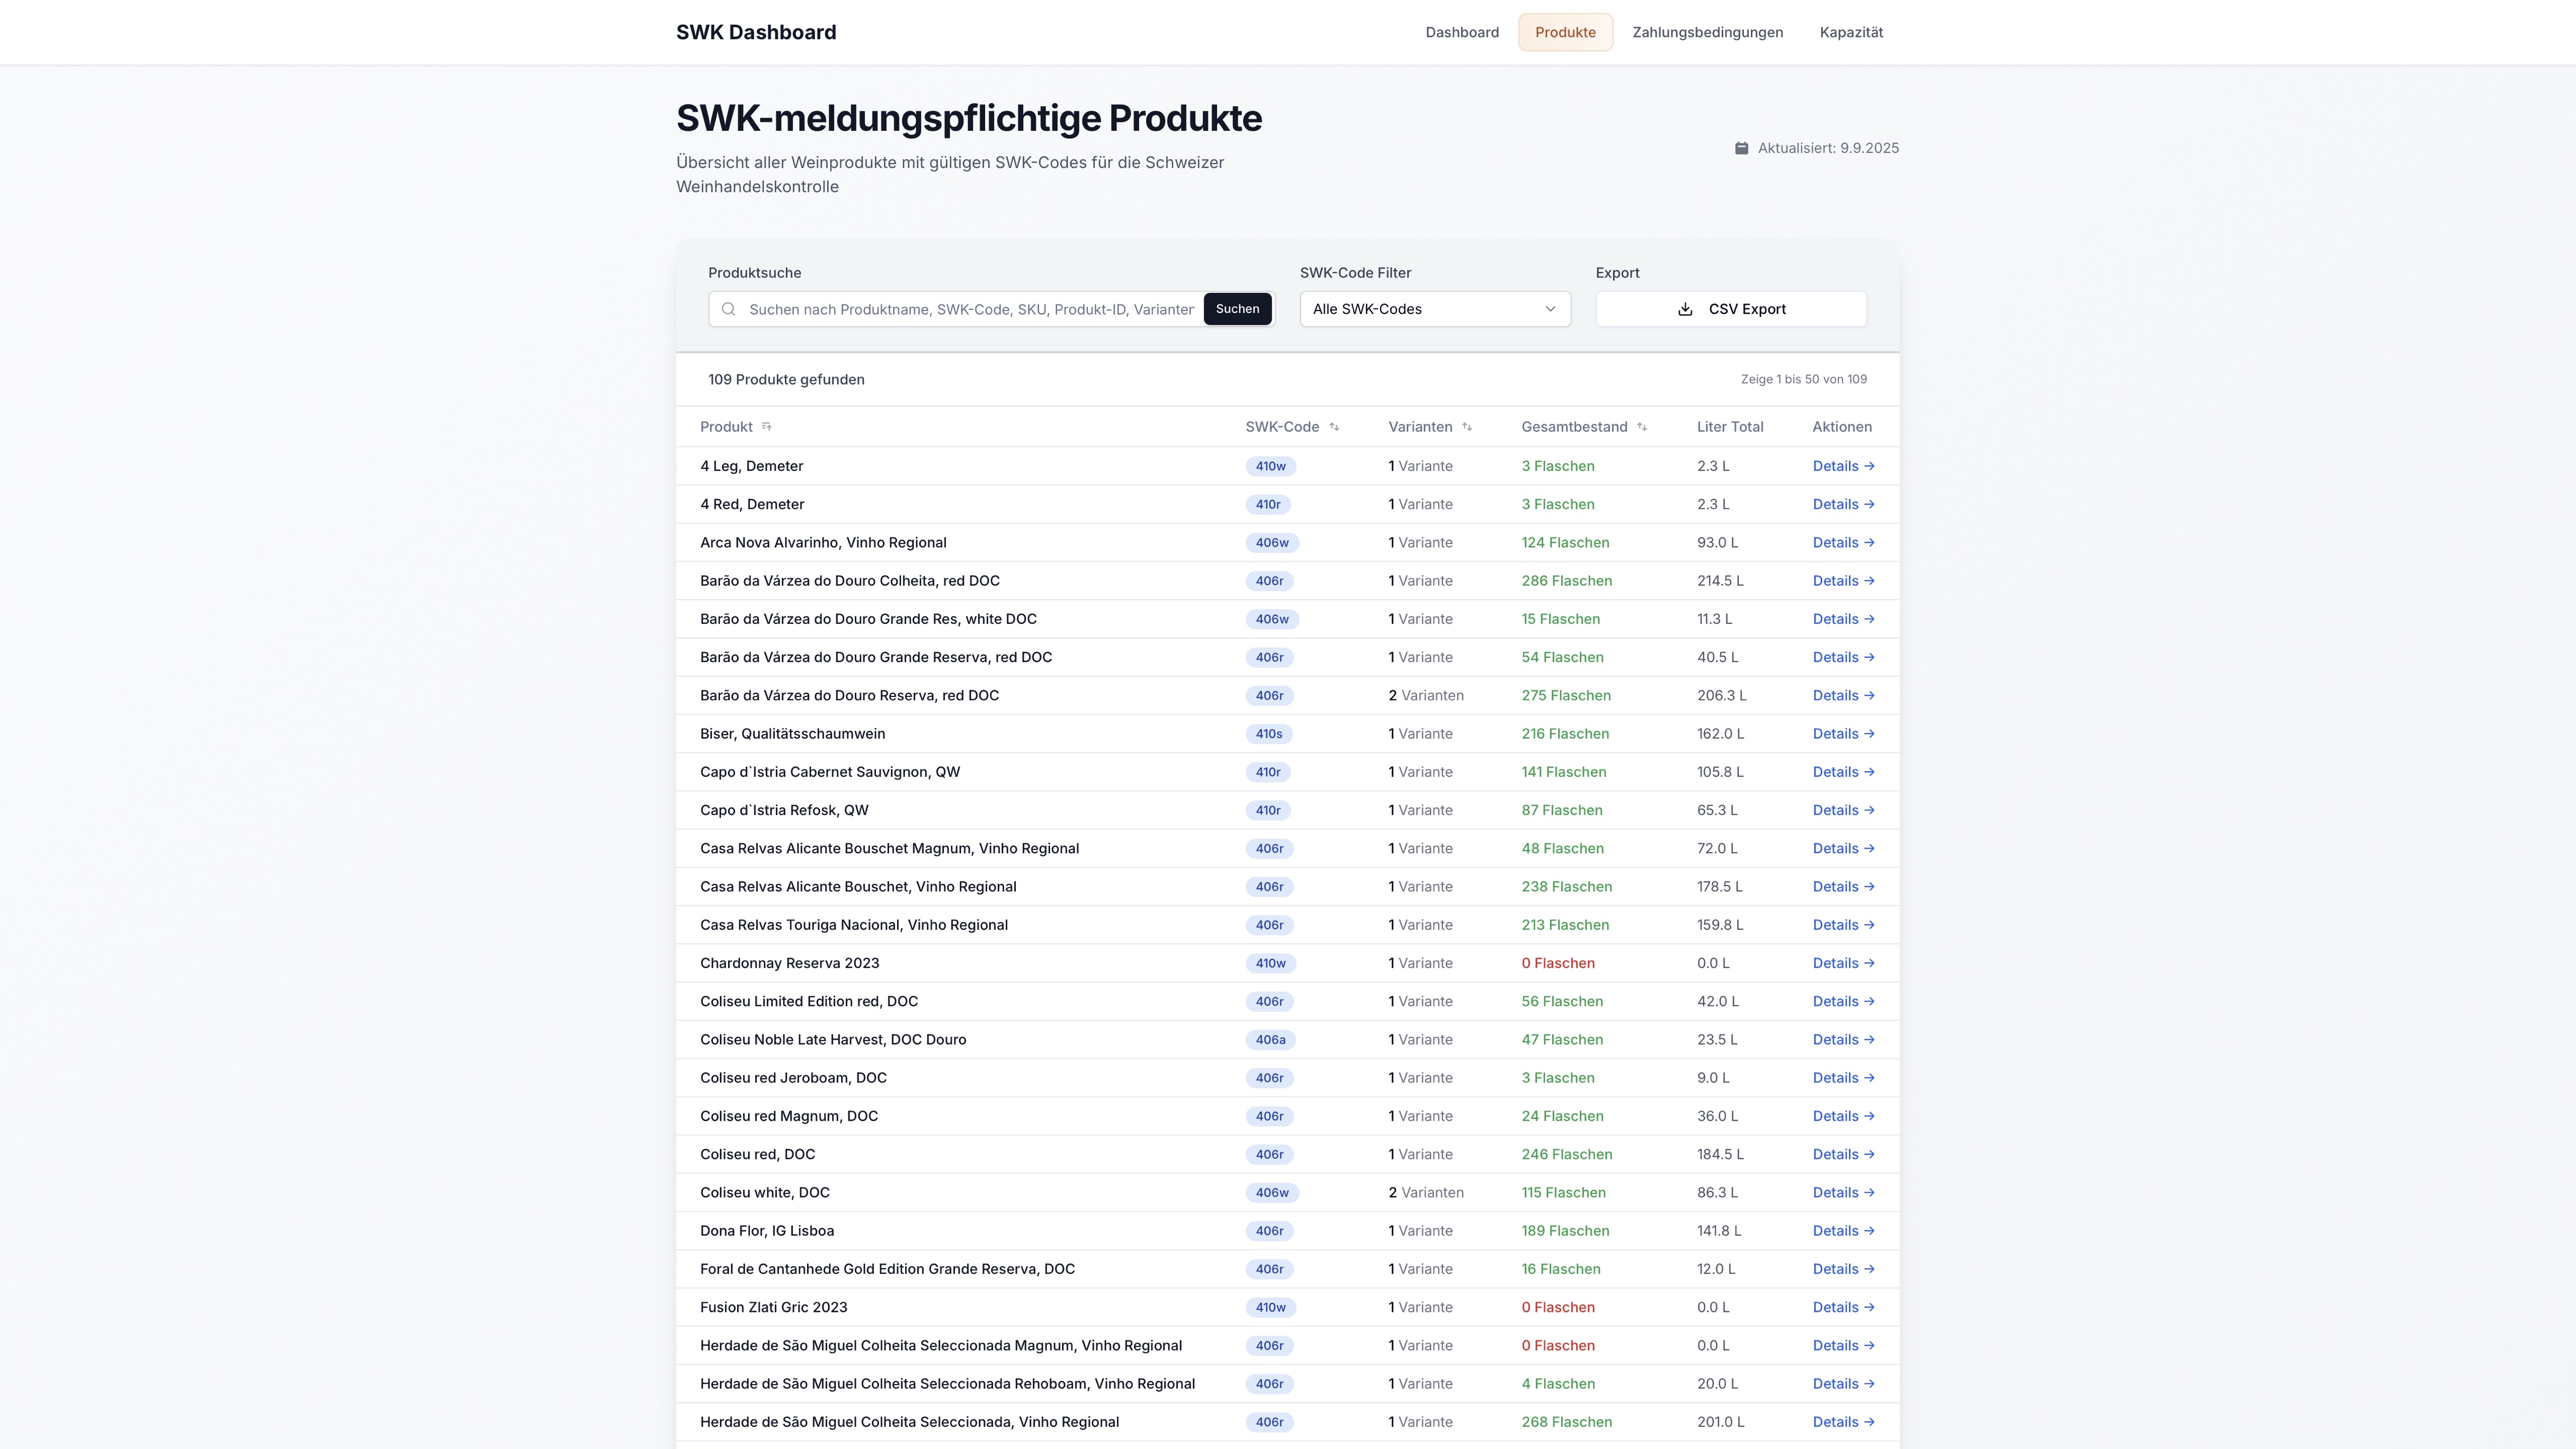Click product name Coliseu red Jeroboam, DOC
Image resolution: width=2576 pixels, height=1449 pixels.
click(793, 1078)
